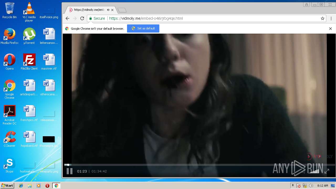
Task: Open a new Chrome tab
Action: pos(122,10)
